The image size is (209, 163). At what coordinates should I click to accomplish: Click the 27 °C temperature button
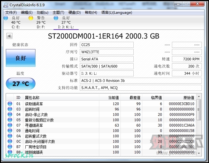(21, 84)
